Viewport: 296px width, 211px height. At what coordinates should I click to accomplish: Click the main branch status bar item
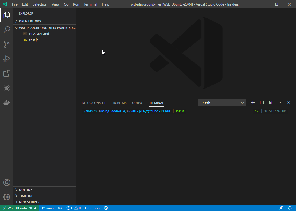click(x=48, y=208)
